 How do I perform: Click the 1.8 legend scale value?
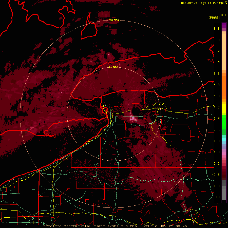pyautogui.click(x=217, y=141)
